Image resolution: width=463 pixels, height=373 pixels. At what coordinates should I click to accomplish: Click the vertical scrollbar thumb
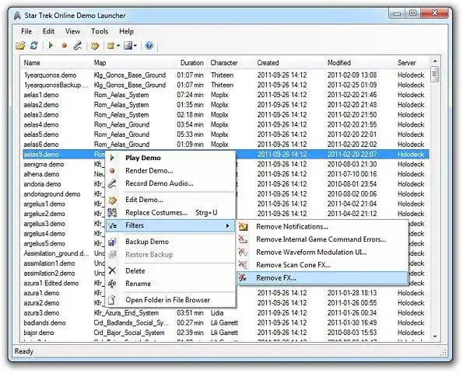tap(435, 74)
